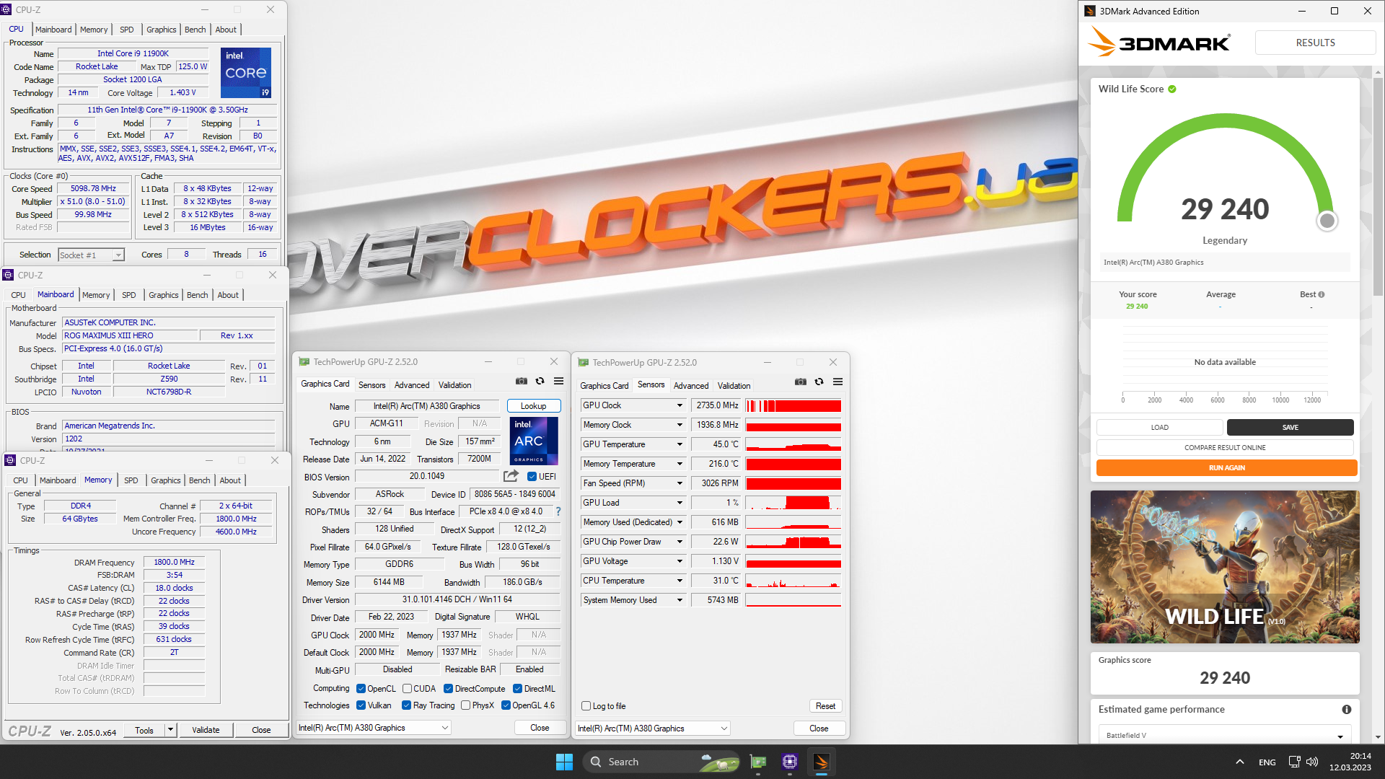Open the Memory Clock sensor dropdown
The height and width of the screenshot is (779, 1385).
coord(680,426)
